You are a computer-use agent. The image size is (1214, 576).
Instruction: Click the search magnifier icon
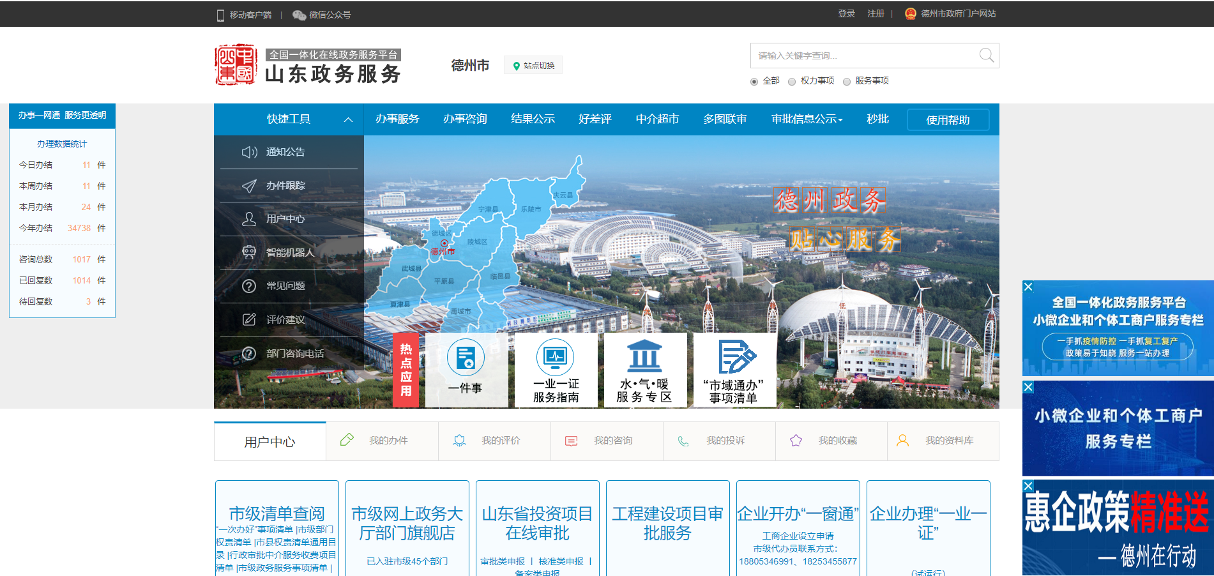point(986,56)
